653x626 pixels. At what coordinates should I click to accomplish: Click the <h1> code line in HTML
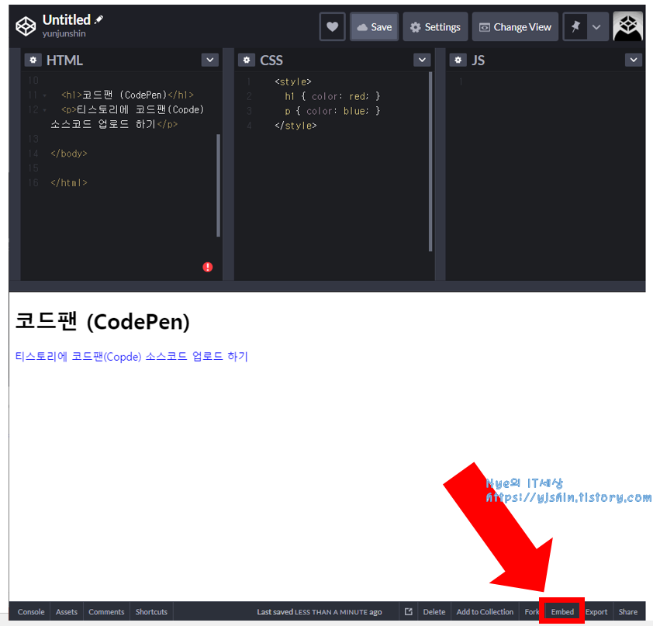point(127,95)
